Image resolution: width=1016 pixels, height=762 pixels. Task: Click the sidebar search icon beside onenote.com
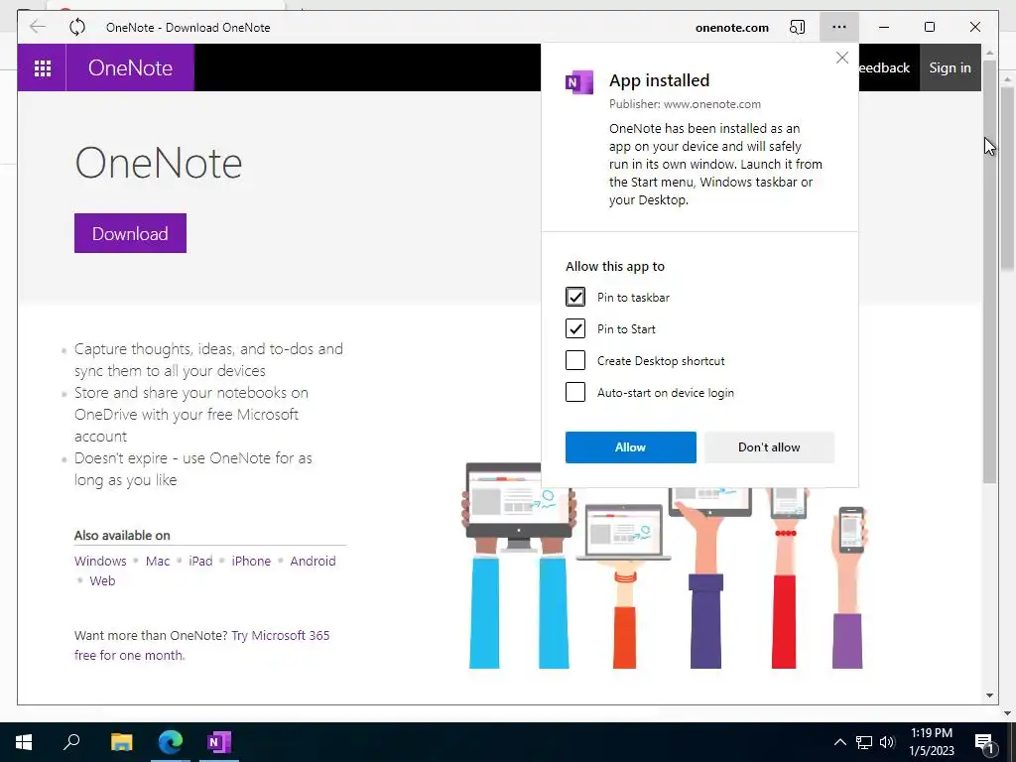coord(797,27)
